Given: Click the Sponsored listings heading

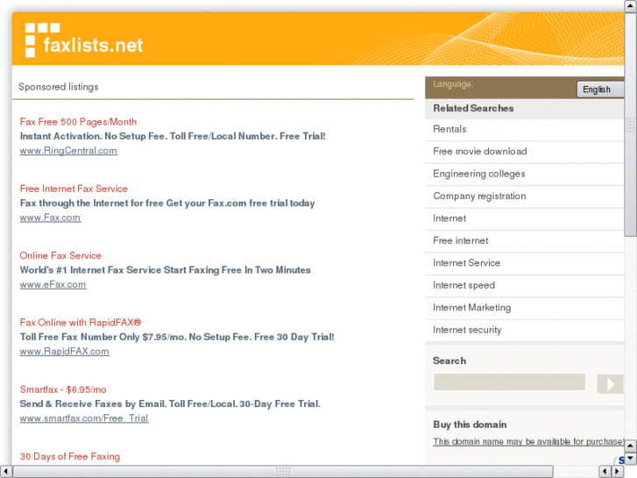Looking at the screenshot, I should (59, 87).
